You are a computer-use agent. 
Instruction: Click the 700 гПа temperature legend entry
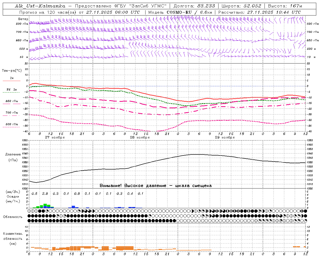click(x=12, y=113)
